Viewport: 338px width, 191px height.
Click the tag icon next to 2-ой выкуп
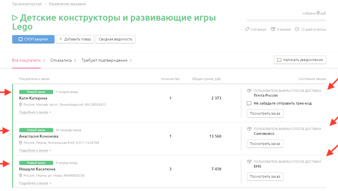coord(247,29)
